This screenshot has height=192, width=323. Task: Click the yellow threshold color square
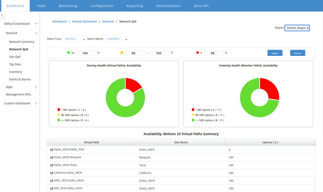[x=122, y=53]
